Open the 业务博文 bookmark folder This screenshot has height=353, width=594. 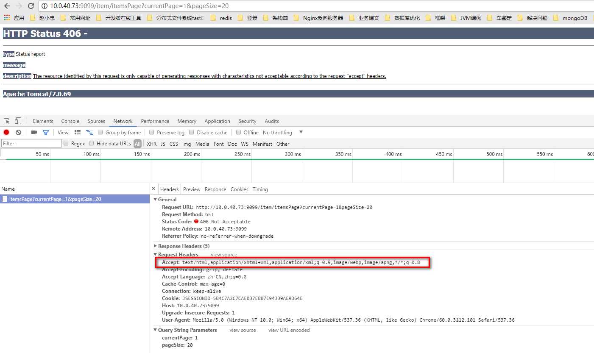(x=364, y=18)
